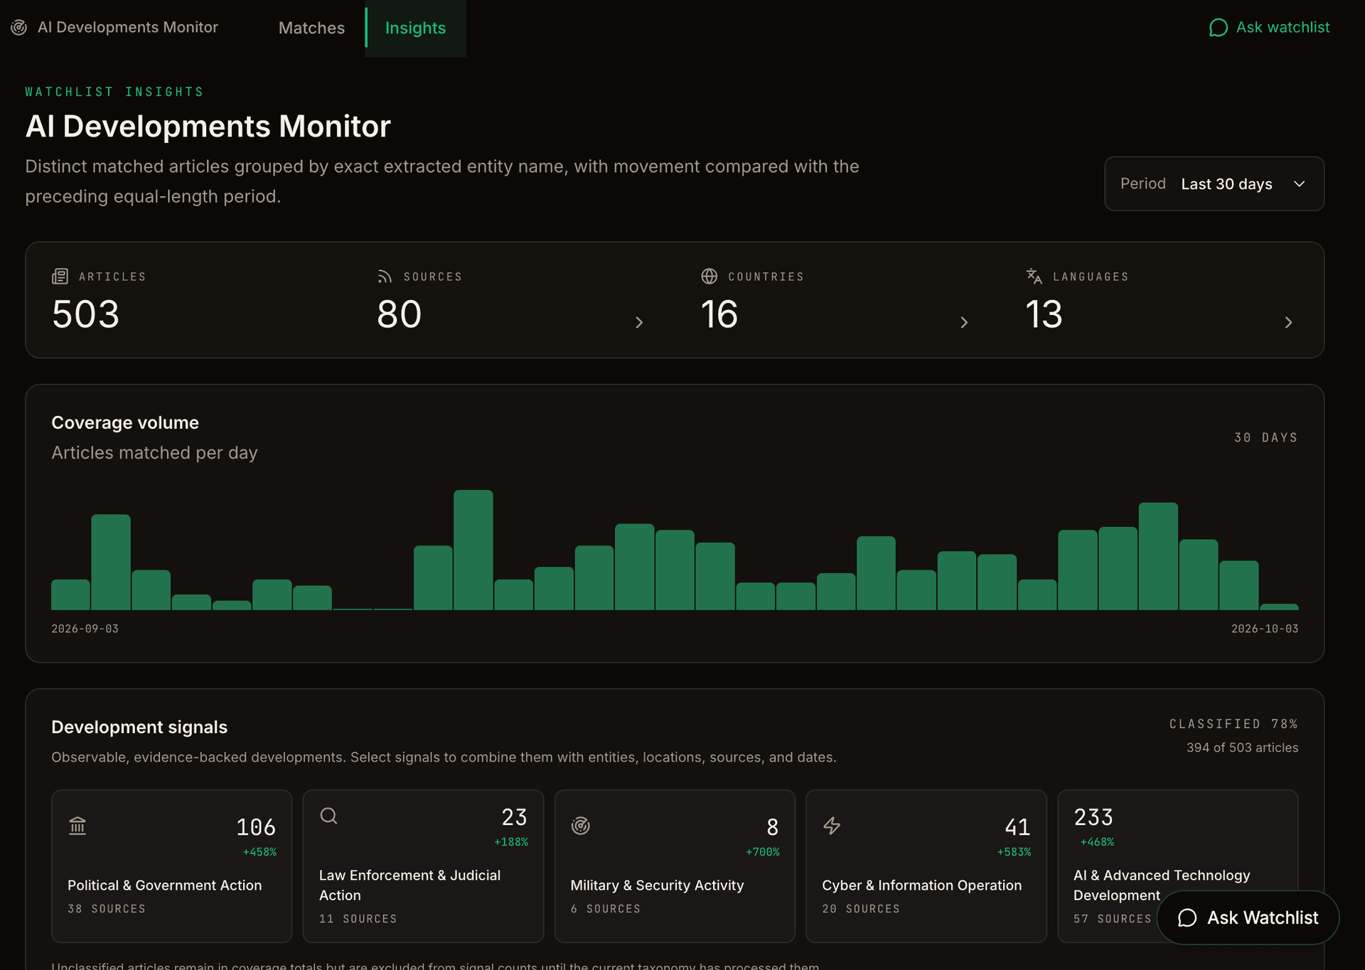Click the Ask watchlist chat bubble icon in header
Screen dimensions: 1365x970
(x=1218, y=28)
